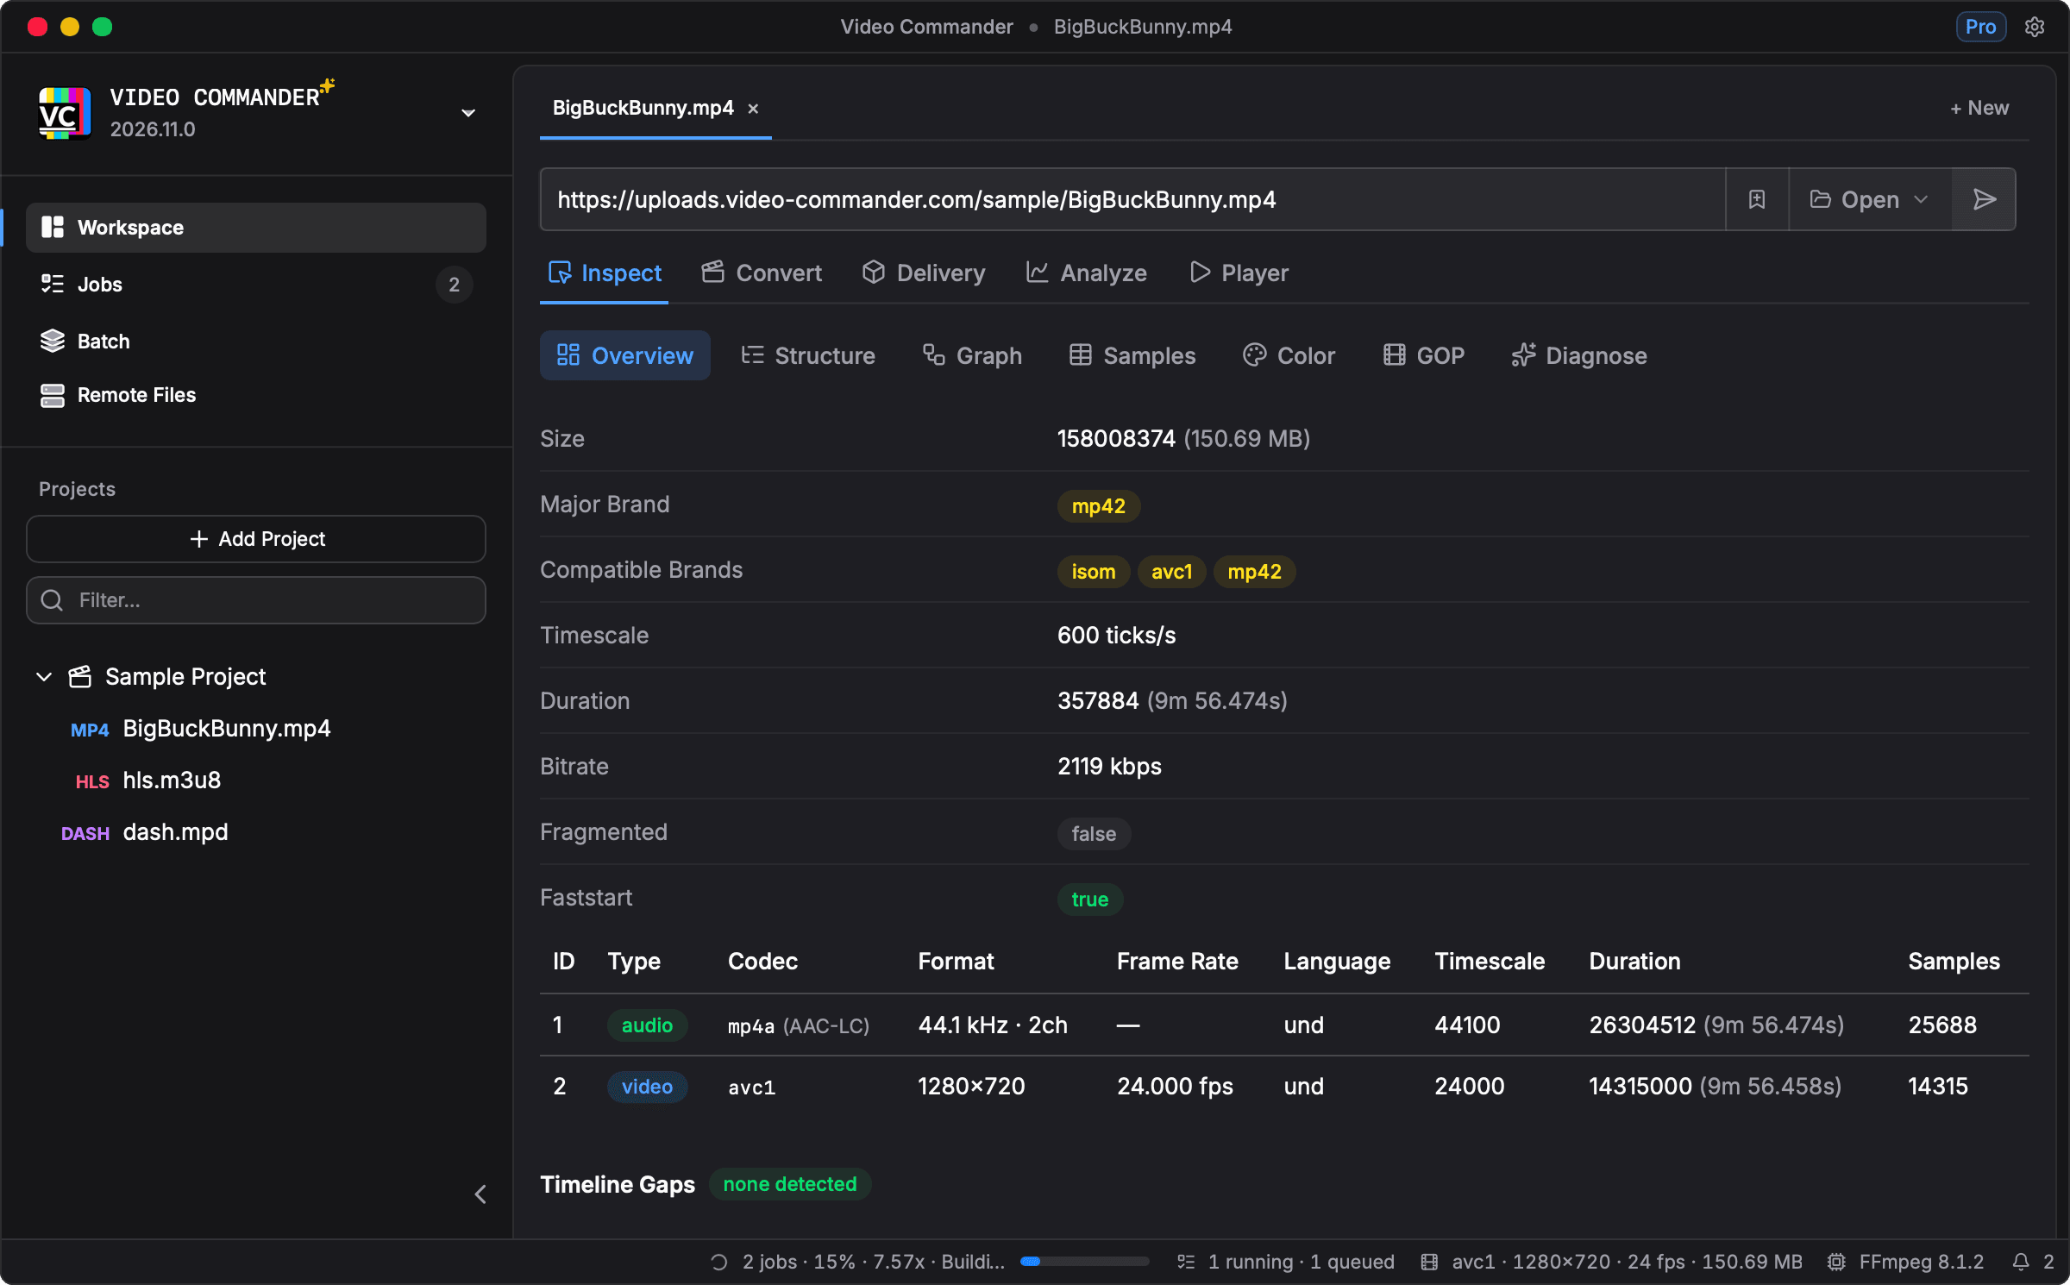The image size is (2070, 1285).
Task: Click the + New tab button
Action: click(x=1979, y=108)
